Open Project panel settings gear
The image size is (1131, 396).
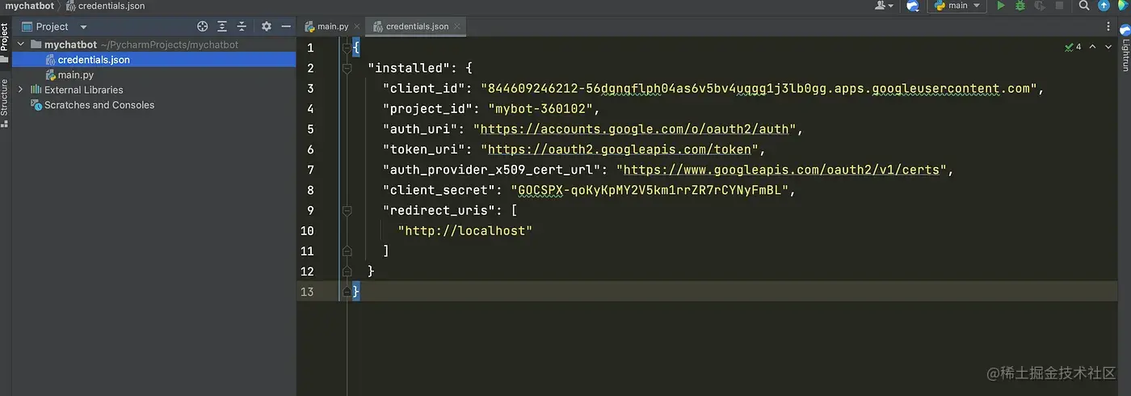(267, 27)
